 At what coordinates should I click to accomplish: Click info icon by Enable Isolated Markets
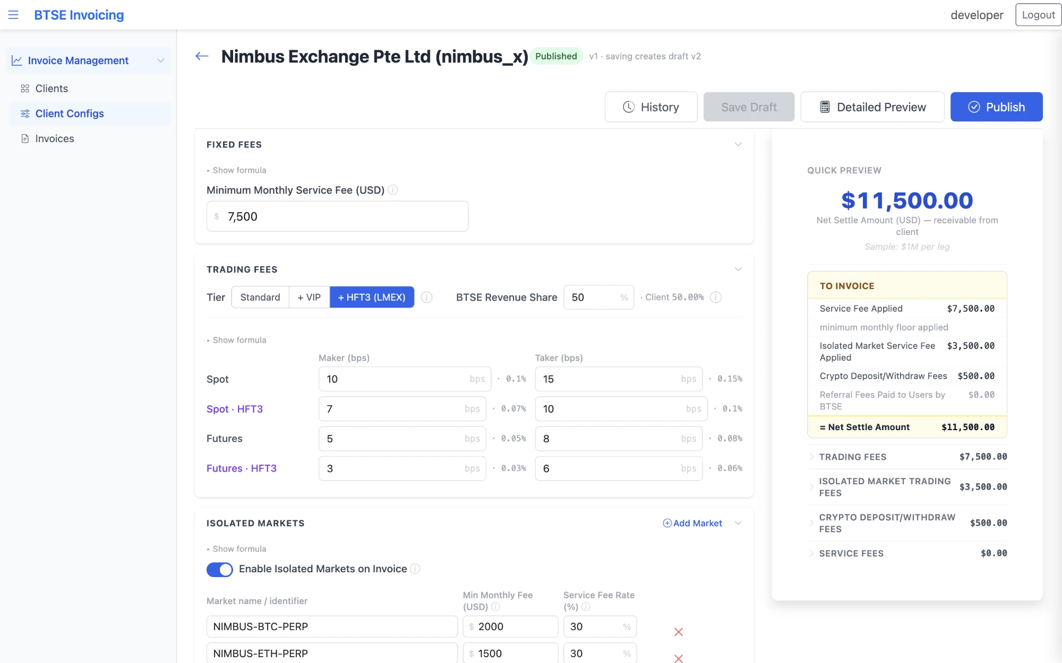415,569
